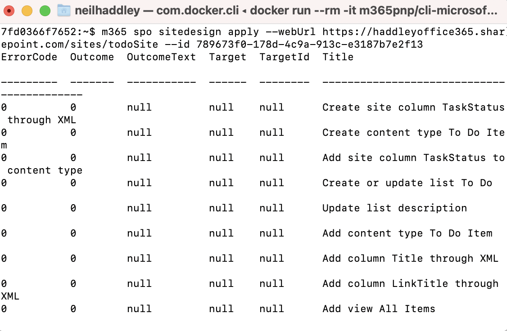Click the "Create or update list To Do" line
Screen dimensions: 507x331
(x=407, y=183)
